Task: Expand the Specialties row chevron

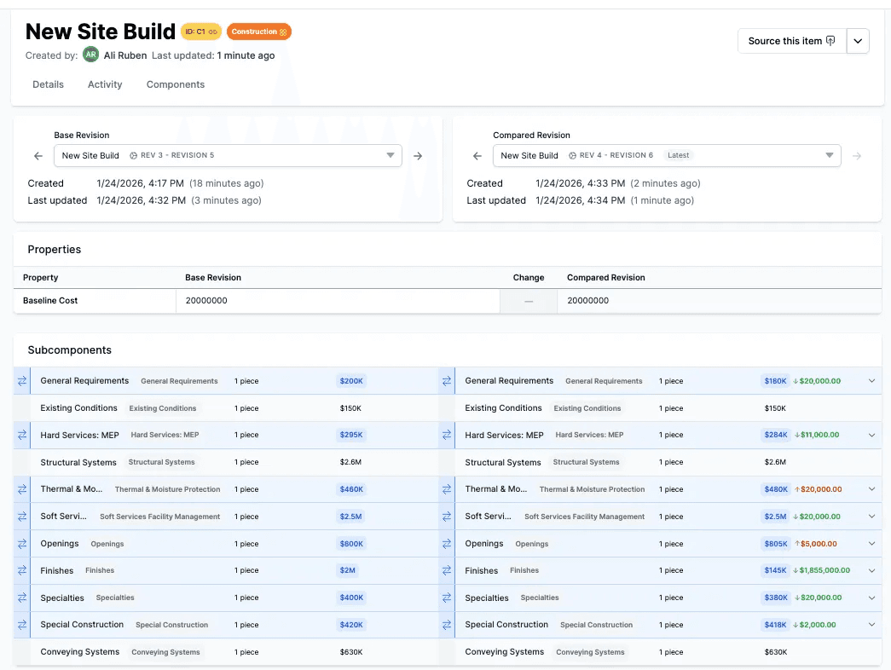Action: (871, 598)
